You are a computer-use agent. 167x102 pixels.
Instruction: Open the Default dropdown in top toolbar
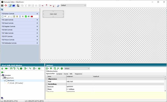(x=73, y=5)
